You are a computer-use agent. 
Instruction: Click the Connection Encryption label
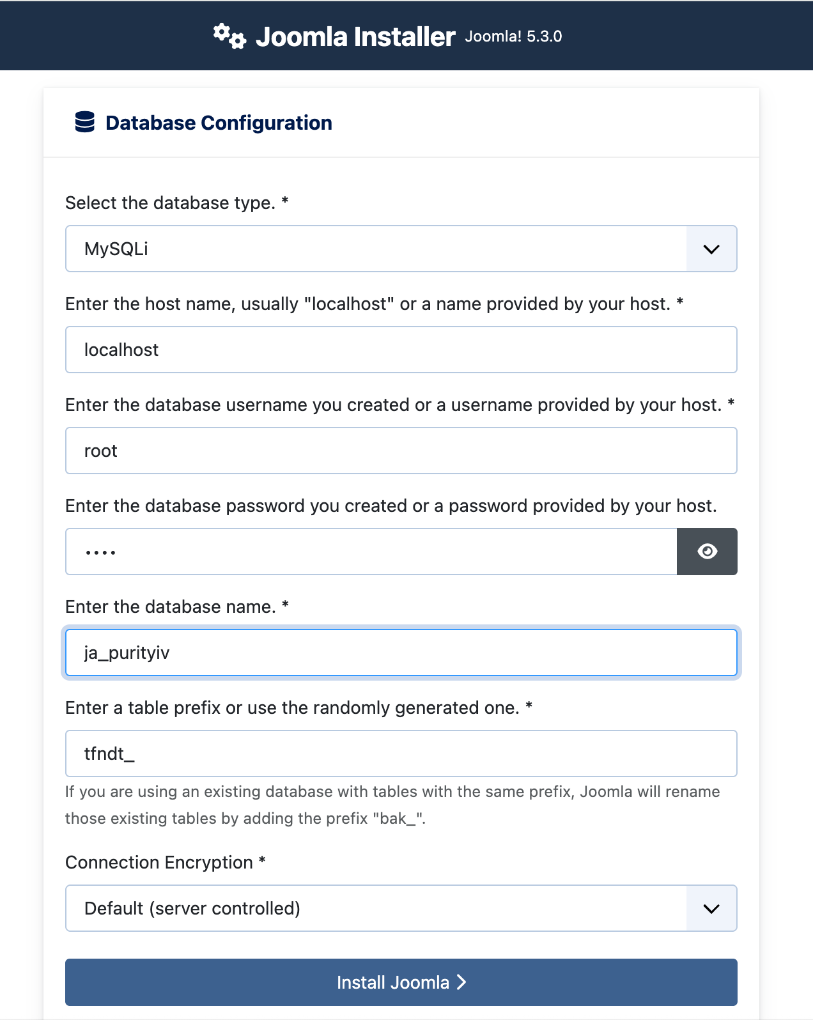159,863
